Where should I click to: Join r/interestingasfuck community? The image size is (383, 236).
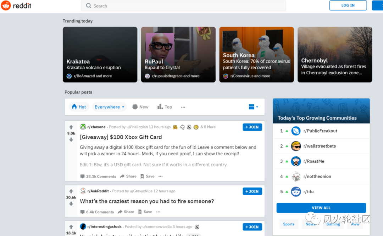tap(252, 227)
